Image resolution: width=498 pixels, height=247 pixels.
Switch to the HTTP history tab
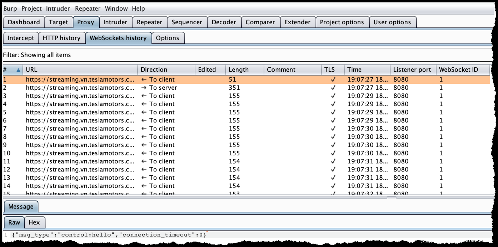point(61,38)
